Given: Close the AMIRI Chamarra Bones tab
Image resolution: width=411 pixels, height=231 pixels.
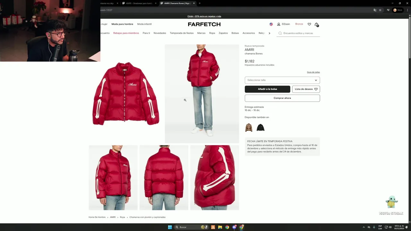Looking at the screenshot, I should (194, 3).
